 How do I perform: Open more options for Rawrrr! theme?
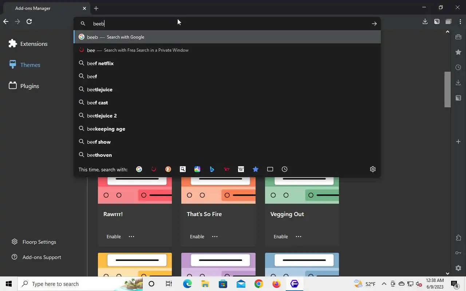coord(131,236)
